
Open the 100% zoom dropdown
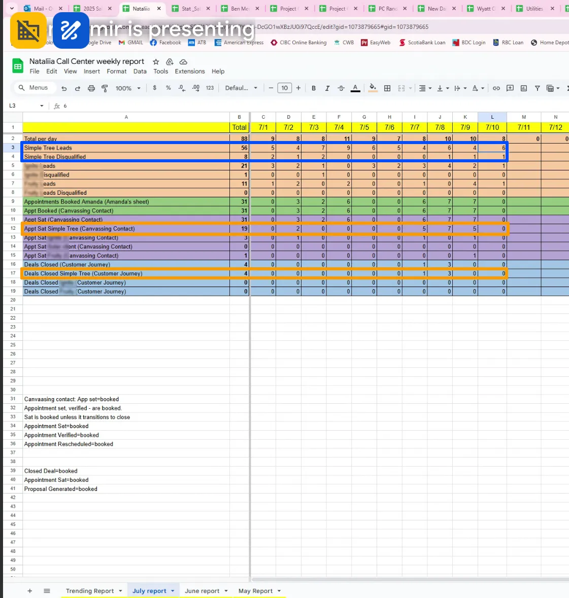(x=128, y=88)
